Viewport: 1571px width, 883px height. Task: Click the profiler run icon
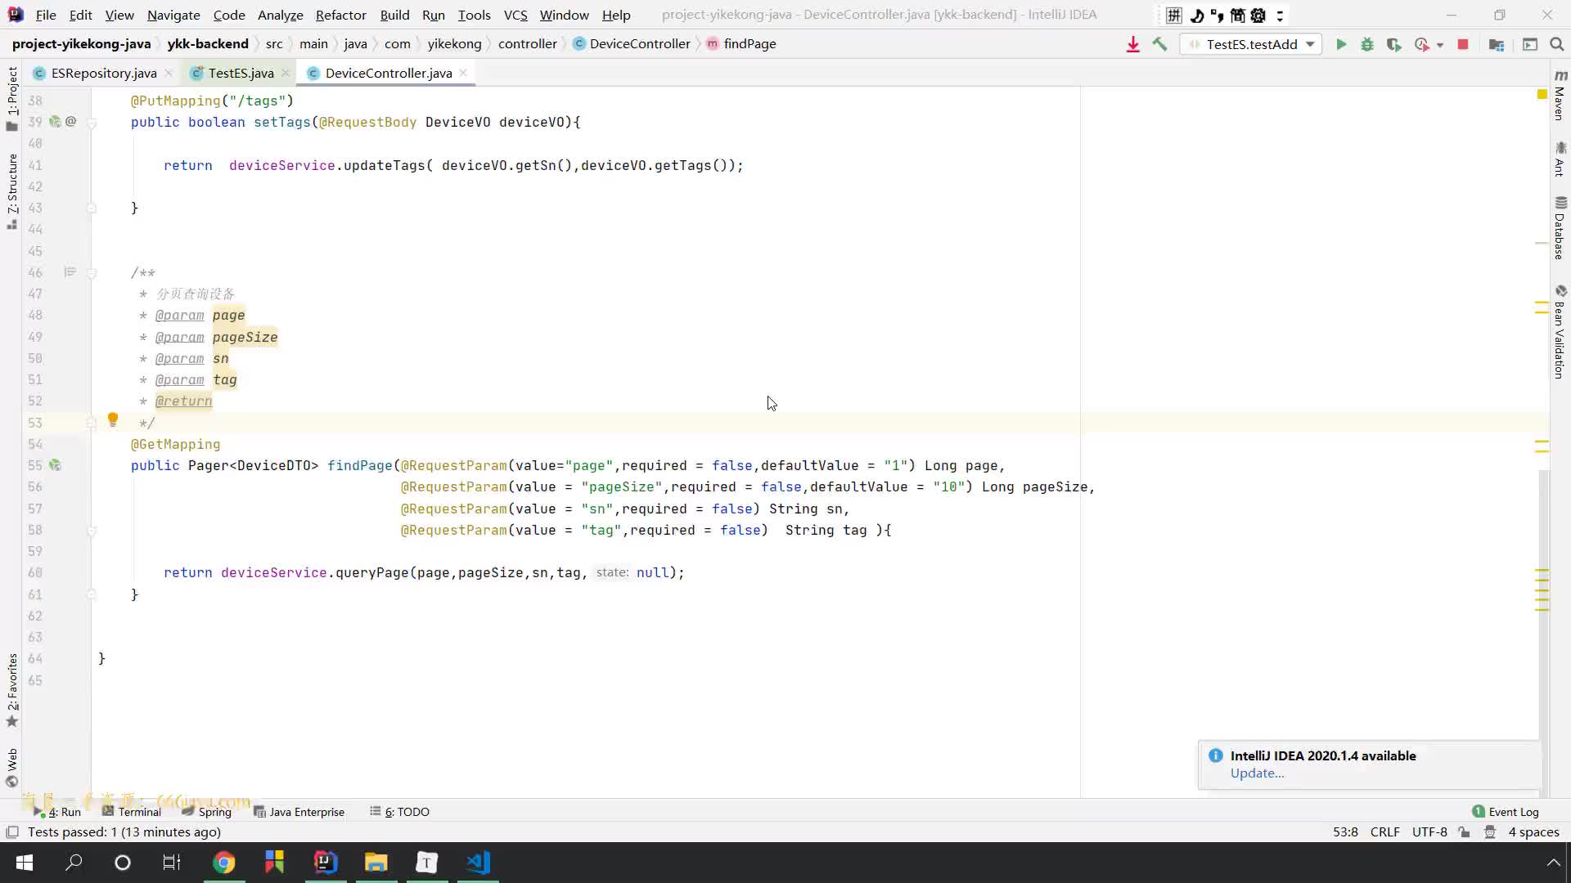tap(1422, 44)
